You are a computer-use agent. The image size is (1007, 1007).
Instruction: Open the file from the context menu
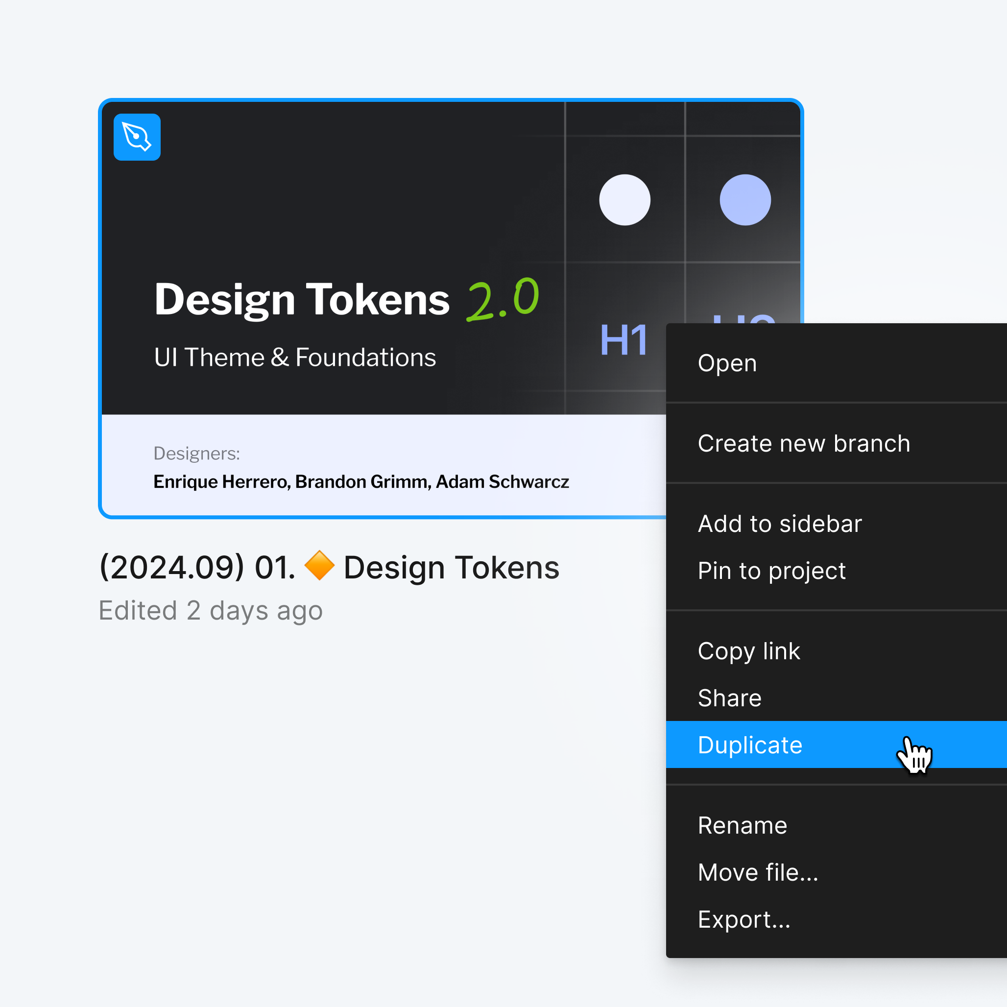pyautogui.click(x=727, y=363)
